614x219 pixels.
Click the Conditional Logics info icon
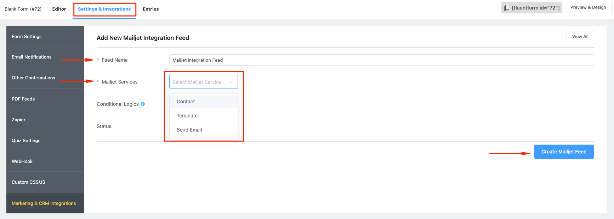pyautogui.click(x=143, y=104)
